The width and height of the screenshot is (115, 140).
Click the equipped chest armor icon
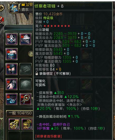(12, 54)
